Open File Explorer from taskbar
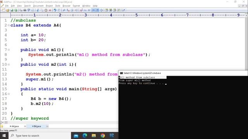This screenshot has height=139, width=248. click(x=94, y=136)
